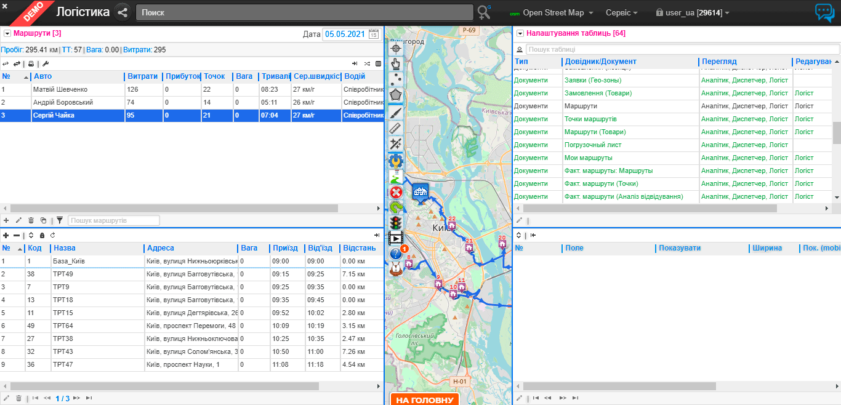Click the red cancel icon on map toolbar
This screenshot has height=405, width=841.
[x=396, y=193]
